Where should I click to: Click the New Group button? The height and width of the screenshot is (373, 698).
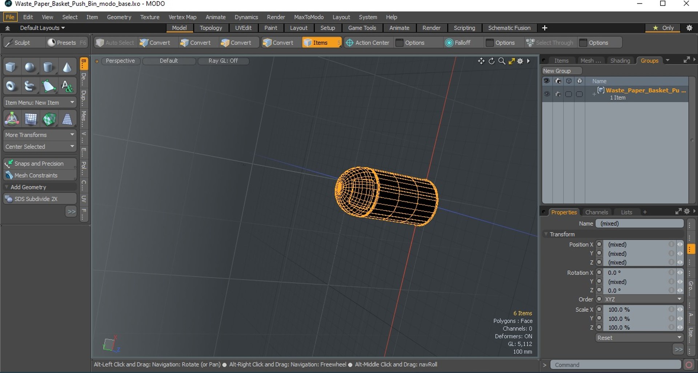(562, 71)
